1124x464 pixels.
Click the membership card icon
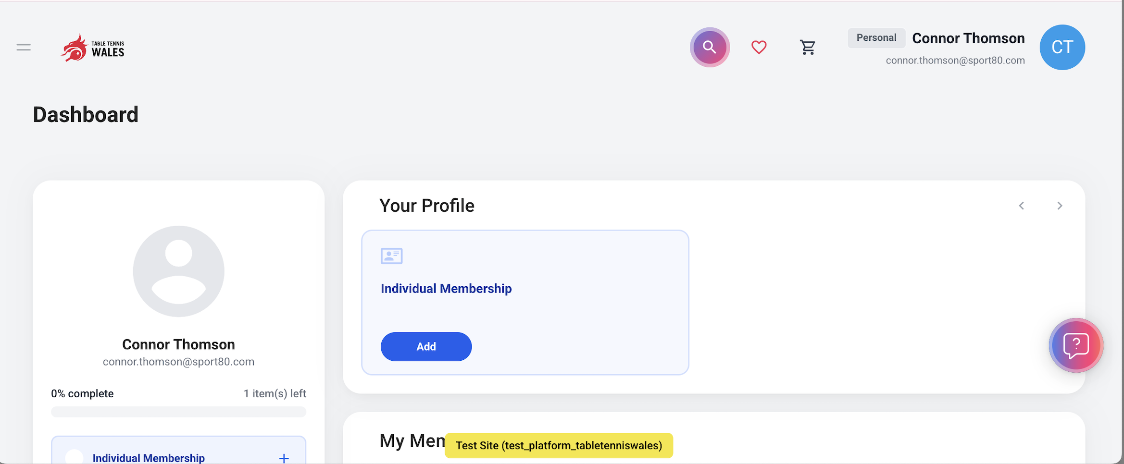click(391, 256)
